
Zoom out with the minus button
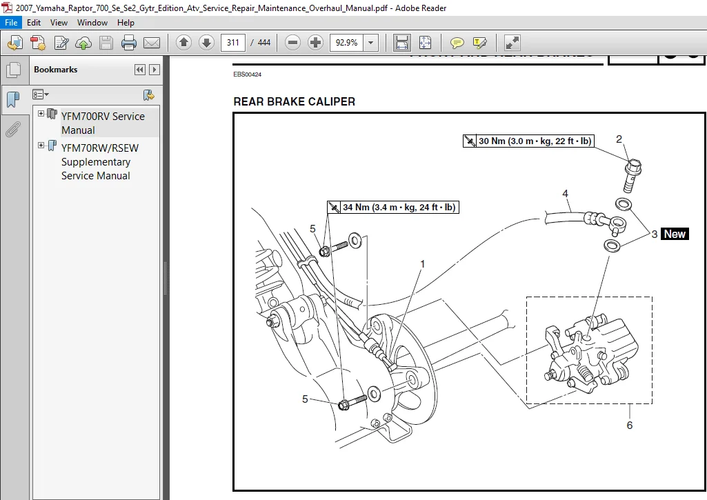292,42
